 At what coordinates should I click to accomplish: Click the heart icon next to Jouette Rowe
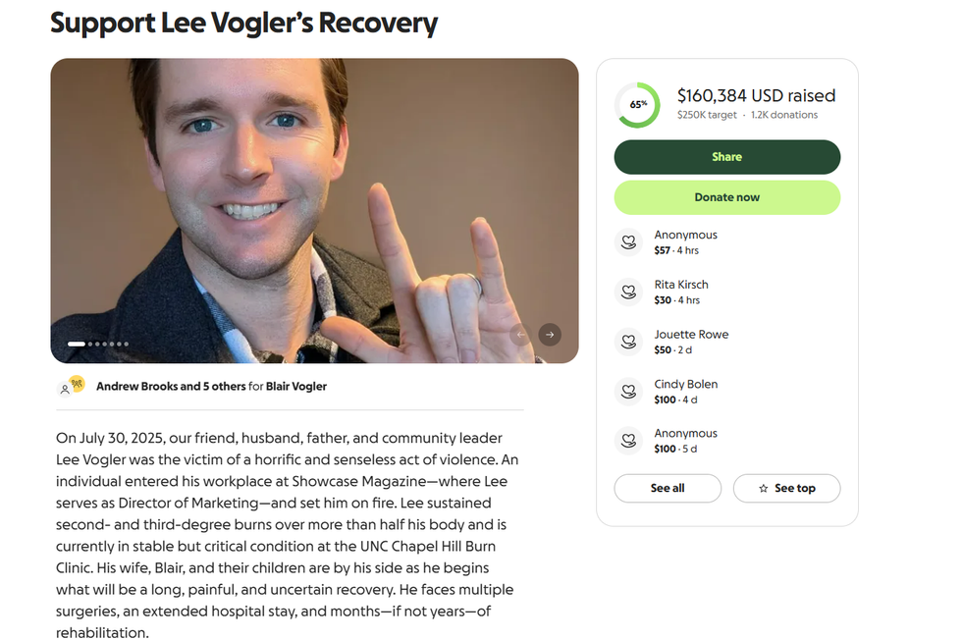point(629,342)
